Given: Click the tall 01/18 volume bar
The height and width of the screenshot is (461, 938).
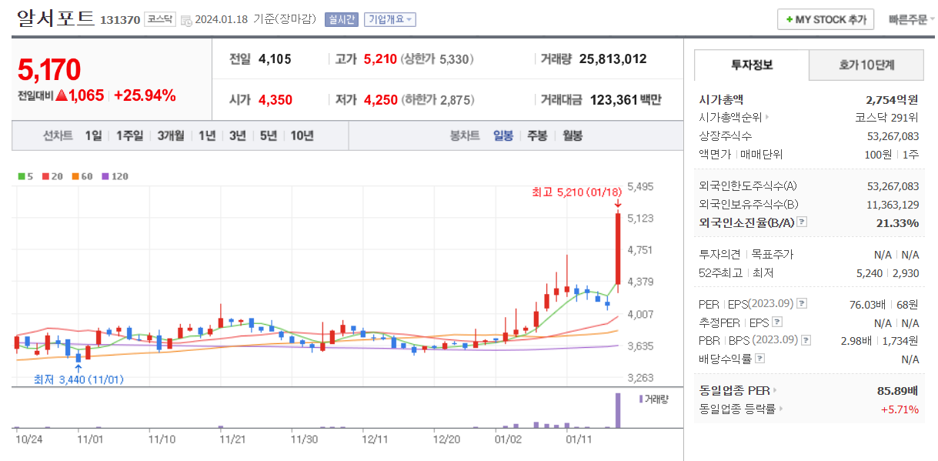Looking at the screenshot, I should point(617,410).
